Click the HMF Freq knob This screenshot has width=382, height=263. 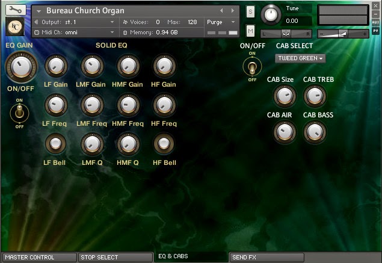click(128, 105)
